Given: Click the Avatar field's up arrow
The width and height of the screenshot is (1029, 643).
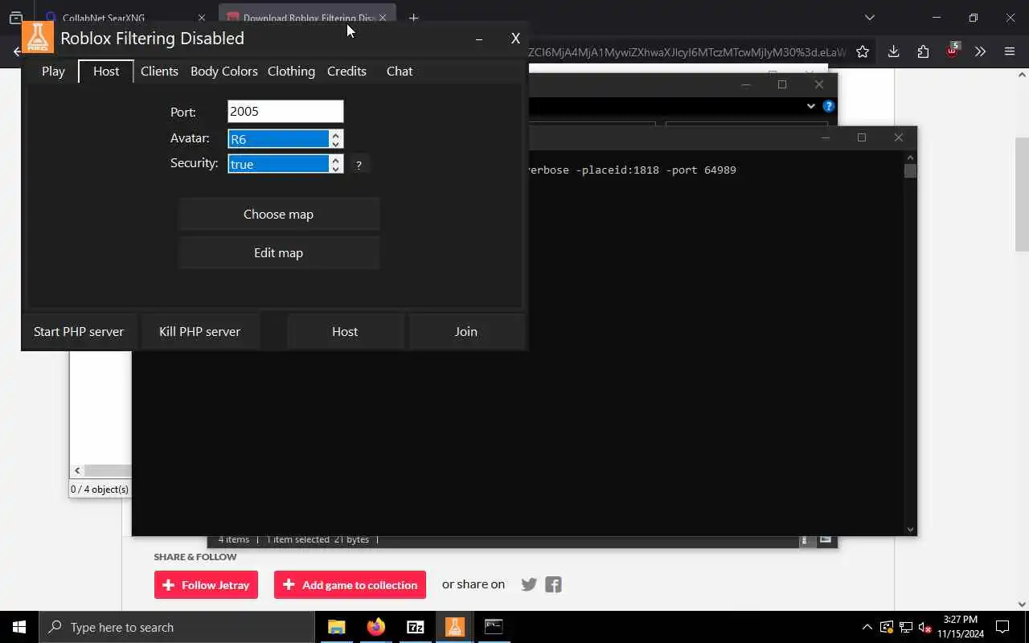Looking at the screenshot, I should tap(336, 134).
